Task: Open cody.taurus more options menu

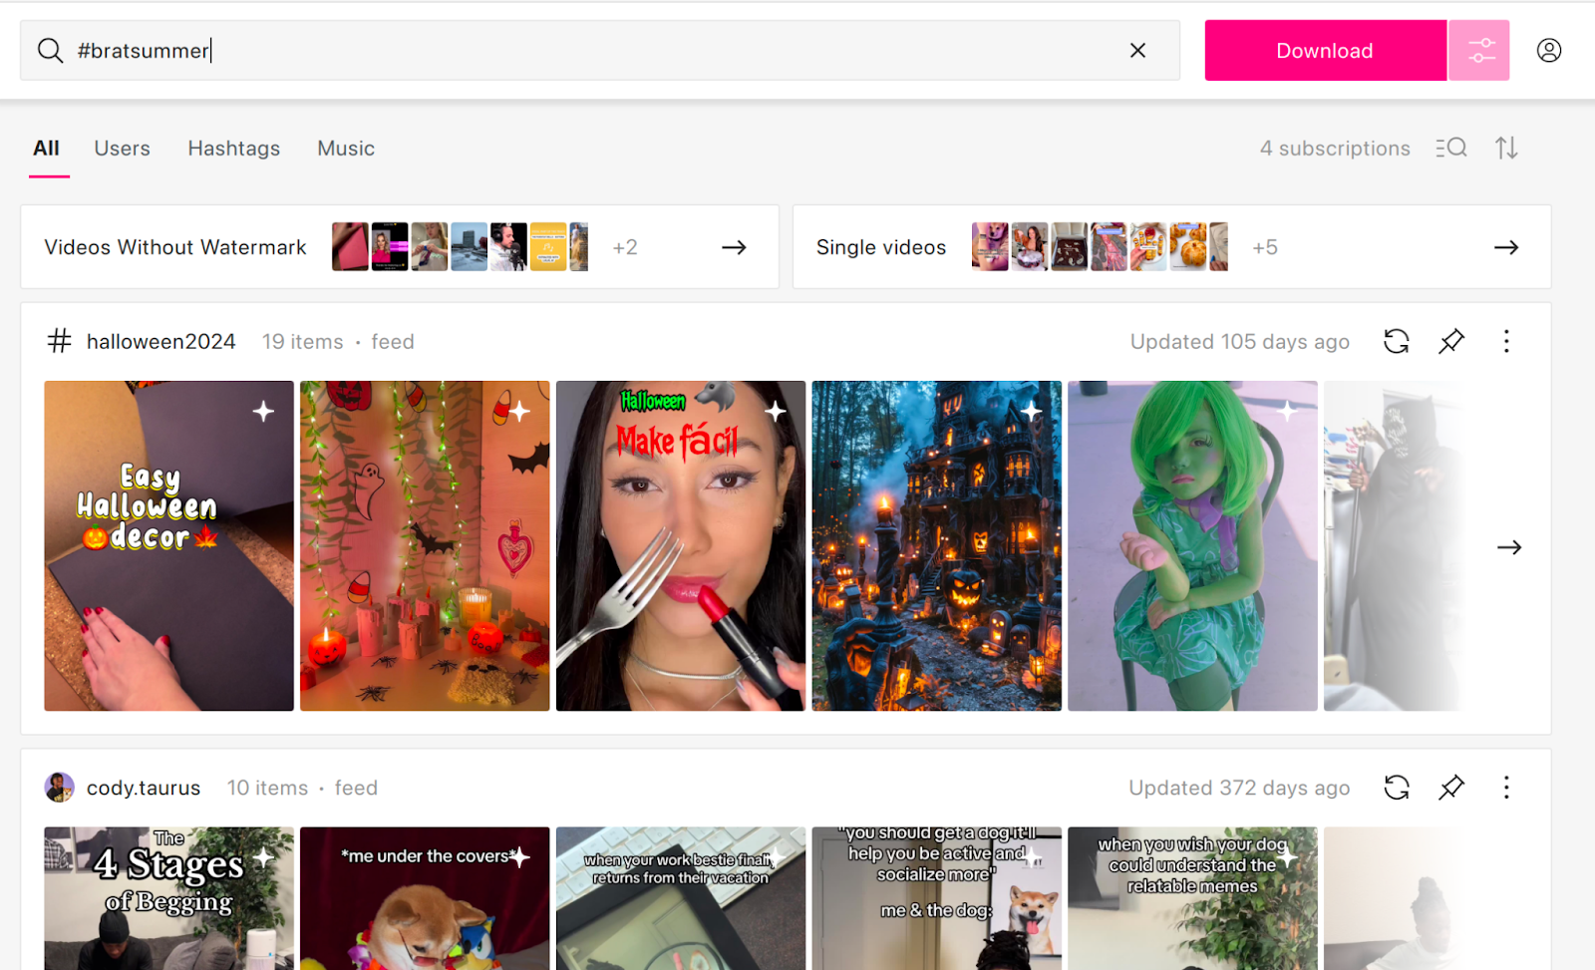Action: click(1506, 788)
